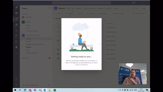Switch to the Notebook tab
163x92 pixels.
click(x=100, y=8)
